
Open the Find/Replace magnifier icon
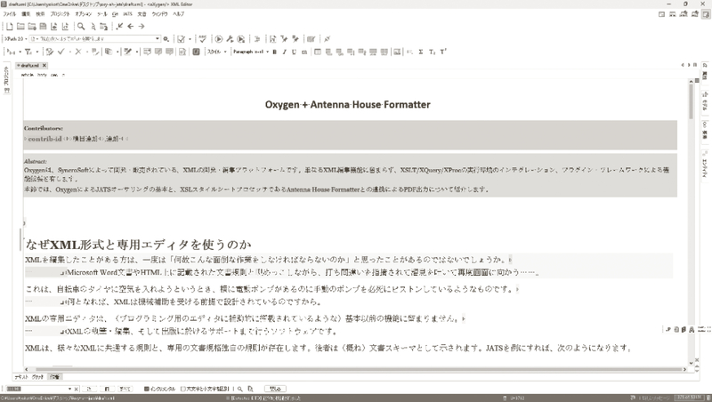(81, 27)
